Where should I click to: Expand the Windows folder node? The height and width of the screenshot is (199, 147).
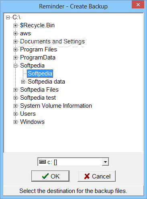tap(16, 122)
